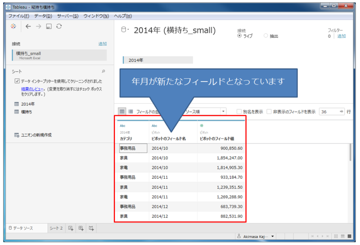Click the カテゴリ column header
Image resolution: width=360 pixels, height=245 pixels.
point(126,139)
